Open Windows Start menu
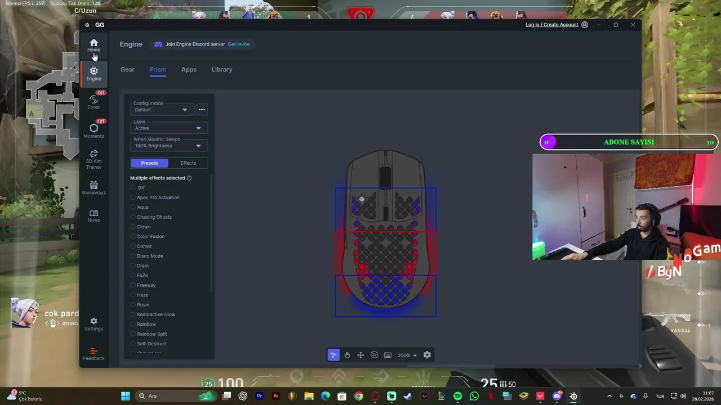The image size is (721, 405). 126,396
